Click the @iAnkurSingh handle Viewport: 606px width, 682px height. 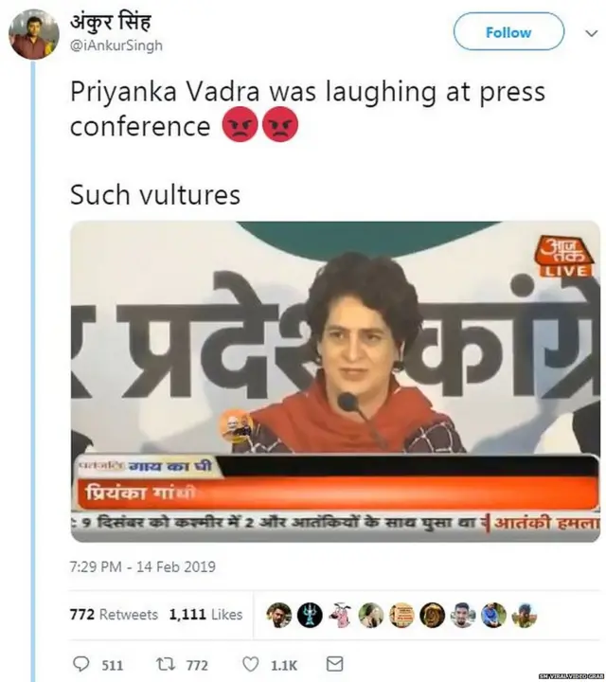116,45
